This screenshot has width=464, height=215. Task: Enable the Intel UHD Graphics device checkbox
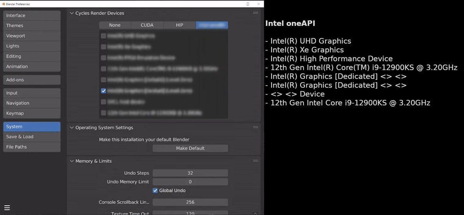pos(103,36)
